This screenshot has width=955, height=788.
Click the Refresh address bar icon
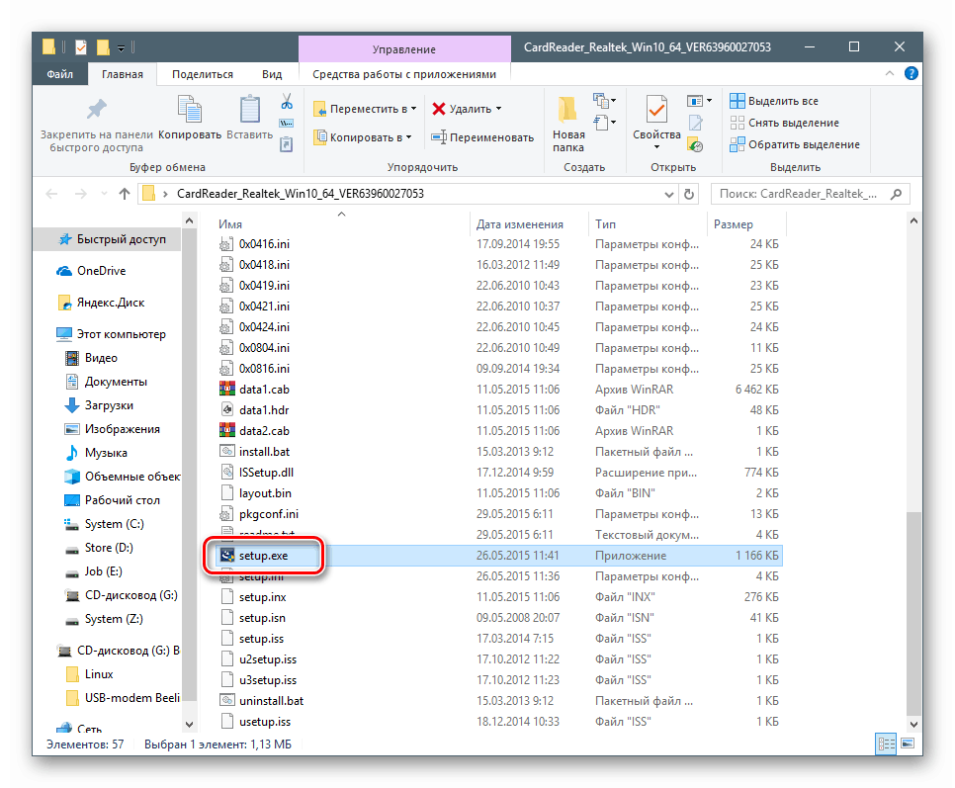coord(689,194)
